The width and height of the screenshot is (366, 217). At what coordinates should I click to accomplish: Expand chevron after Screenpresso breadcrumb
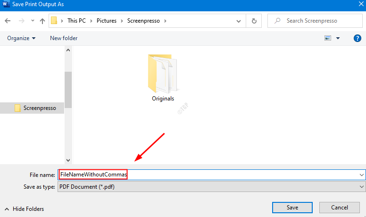pos(165,21)
